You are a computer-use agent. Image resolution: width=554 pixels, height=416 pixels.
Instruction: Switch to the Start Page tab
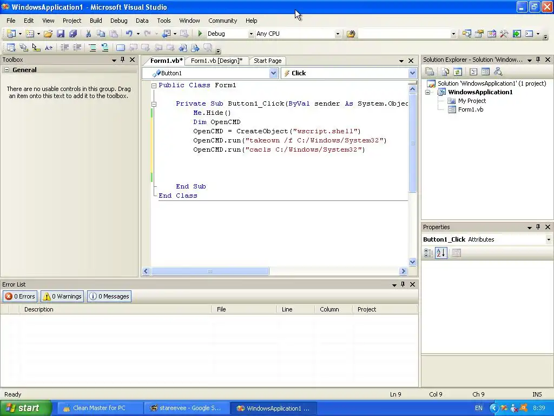click(267, 61)
